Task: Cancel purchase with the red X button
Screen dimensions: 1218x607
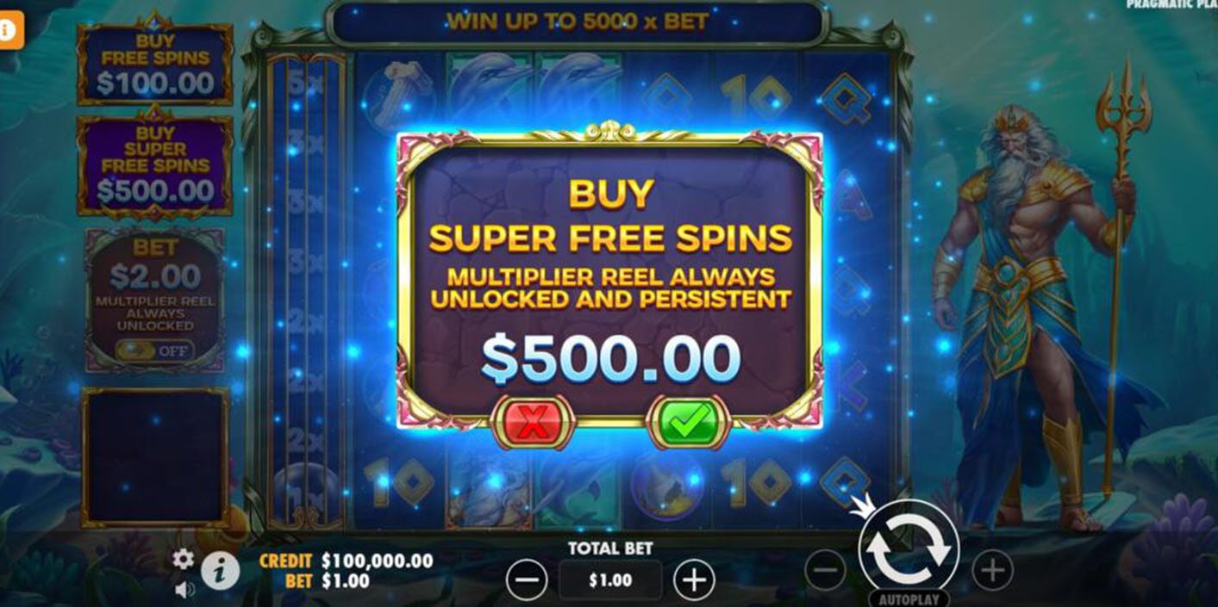Action: pyautogui.click(x=533, y=422)
